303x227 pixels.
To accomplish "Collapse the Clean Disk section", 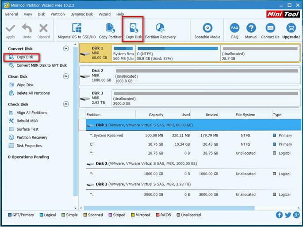I will (x=66, y=76).
